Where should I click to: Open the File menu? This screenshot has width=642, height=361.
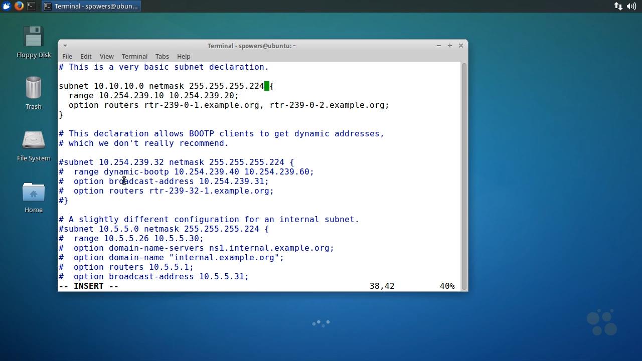pyautogui.click(x=67, y=56)
